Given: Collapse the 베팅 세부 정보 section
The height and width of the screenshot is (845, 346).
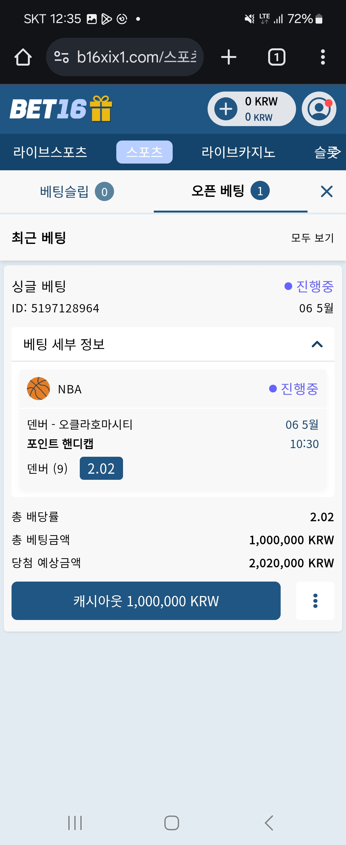Looking at the screenshot, I should [x=317, y=344].
